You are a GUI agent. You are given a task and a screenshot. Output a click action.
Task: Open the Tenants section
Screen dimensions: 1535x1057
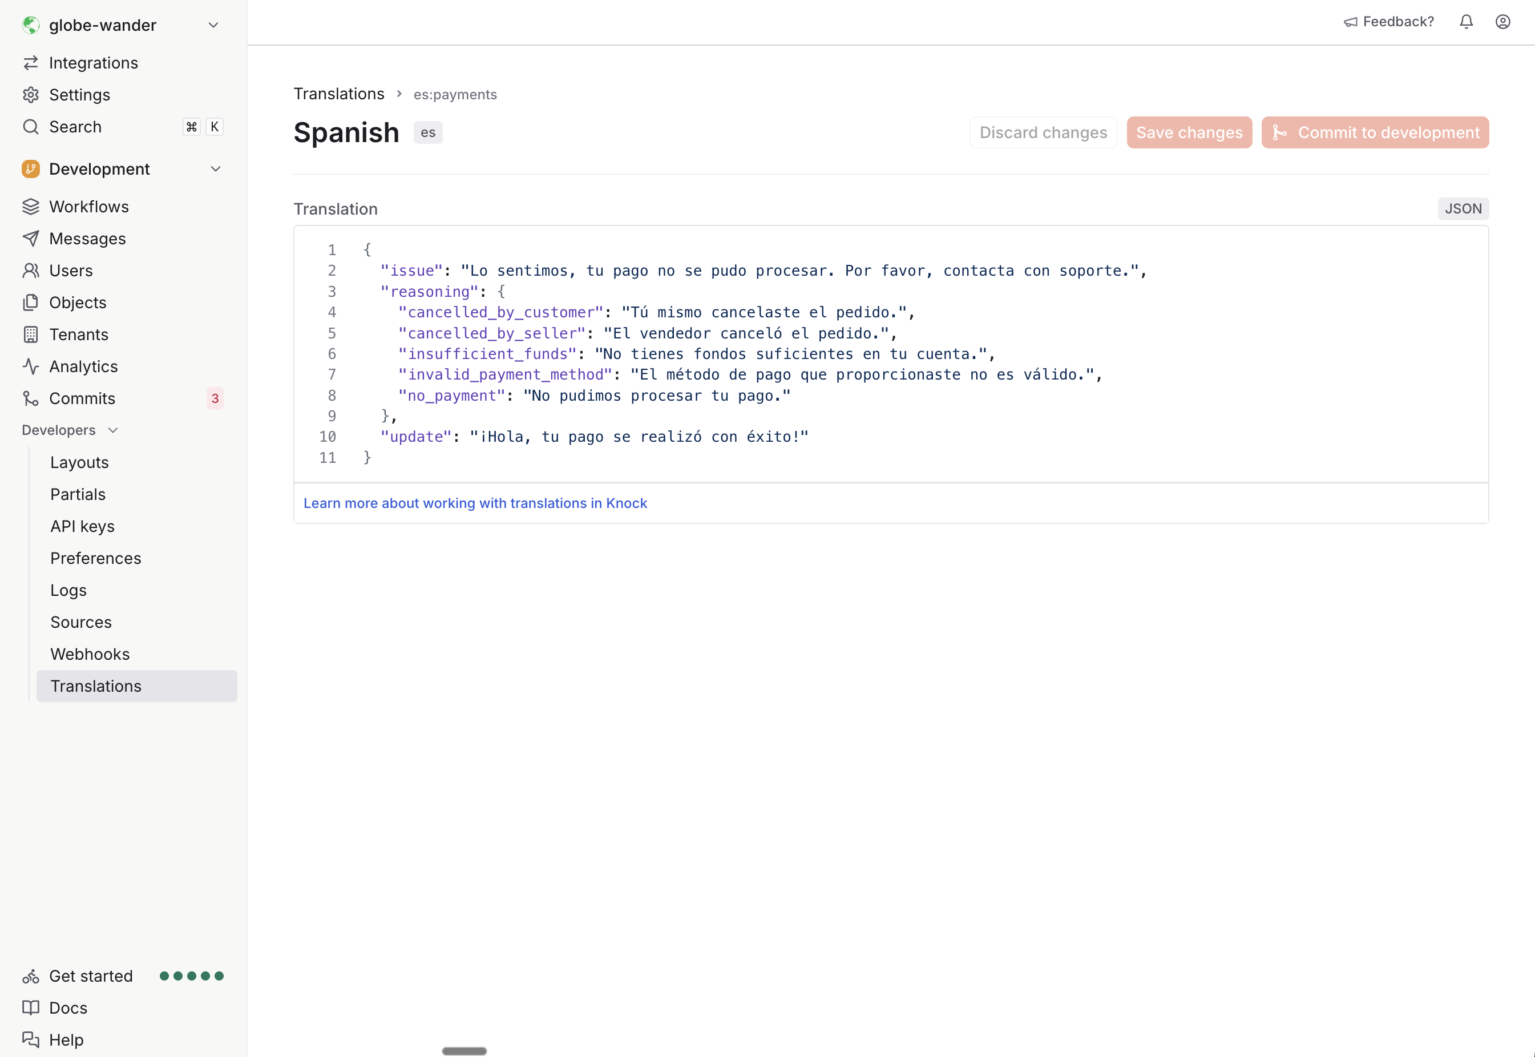click(x=79, y=334)
